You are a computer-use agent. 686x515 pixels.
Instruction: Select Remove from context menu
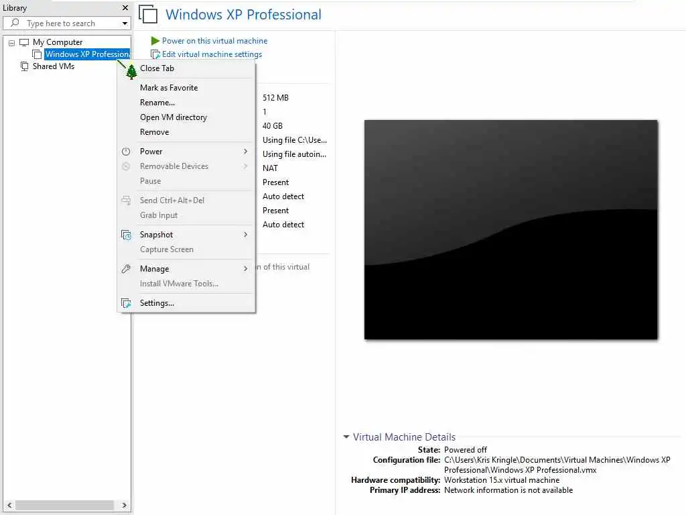186,132
